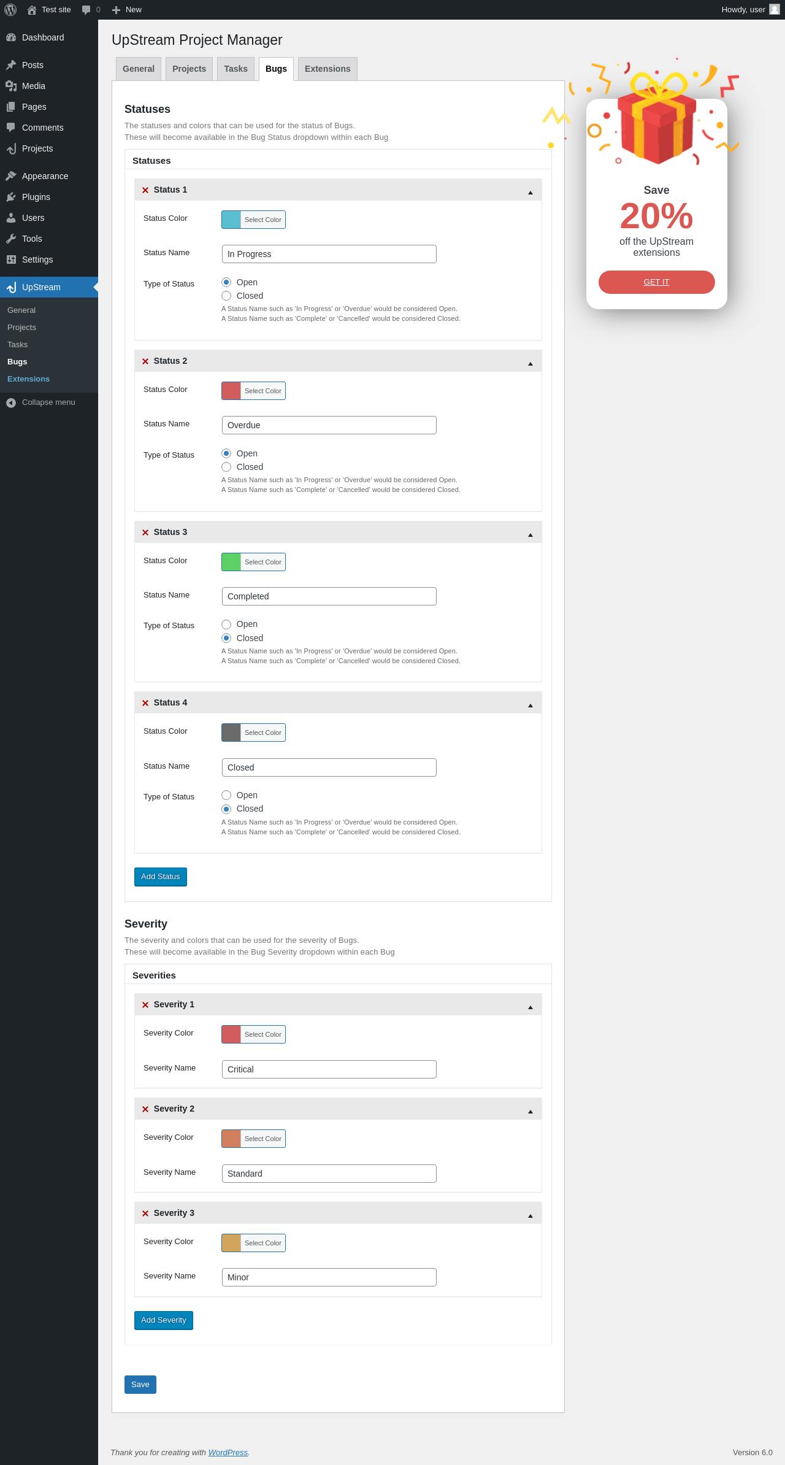Collapse the Status 1 panel arrow

(530, 193)
